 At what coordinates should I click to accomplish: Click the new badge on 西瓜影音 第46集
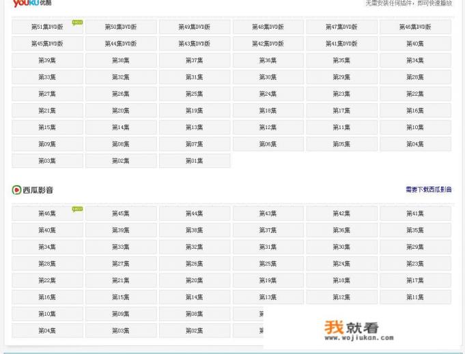coord(77,209)
